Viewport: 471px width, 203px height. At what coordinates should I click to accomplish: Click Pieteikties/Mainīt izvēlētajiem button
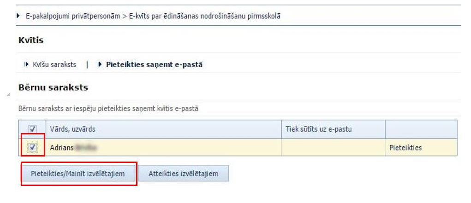click(x=78, y=174)
